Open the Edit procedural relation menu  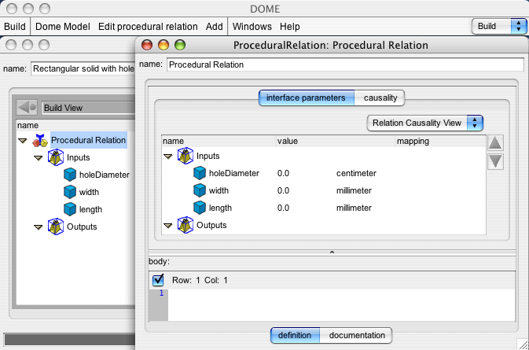tap(148, 26)
